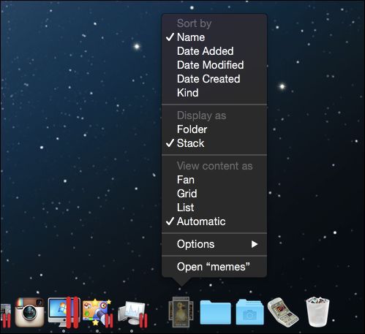Expand the Options submenu arrow
The image size is (365, 334).
point(255,244)
